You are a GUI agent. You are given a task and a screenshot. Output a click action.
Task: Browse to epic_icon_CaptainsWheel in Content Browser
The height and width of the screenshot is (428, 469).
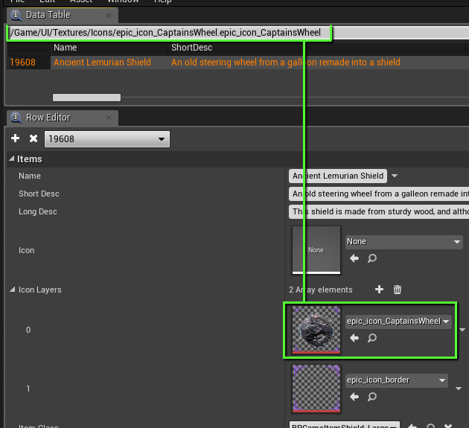(x=372, y=338)
